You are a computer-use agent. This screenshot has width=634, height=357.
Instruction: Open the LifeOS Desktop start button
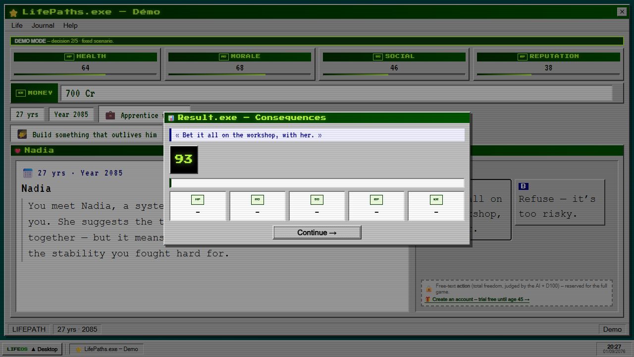pyautogui.click(x=32, y=349)
